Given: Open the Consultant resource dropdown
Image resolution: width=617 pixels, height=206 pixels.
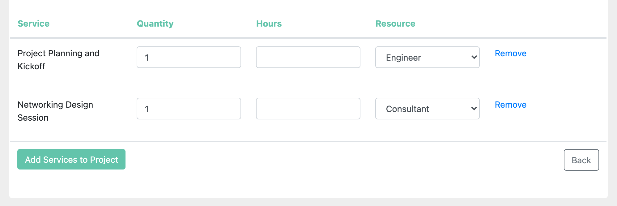Looking at the screenshot, I should (x=428, y=109).
